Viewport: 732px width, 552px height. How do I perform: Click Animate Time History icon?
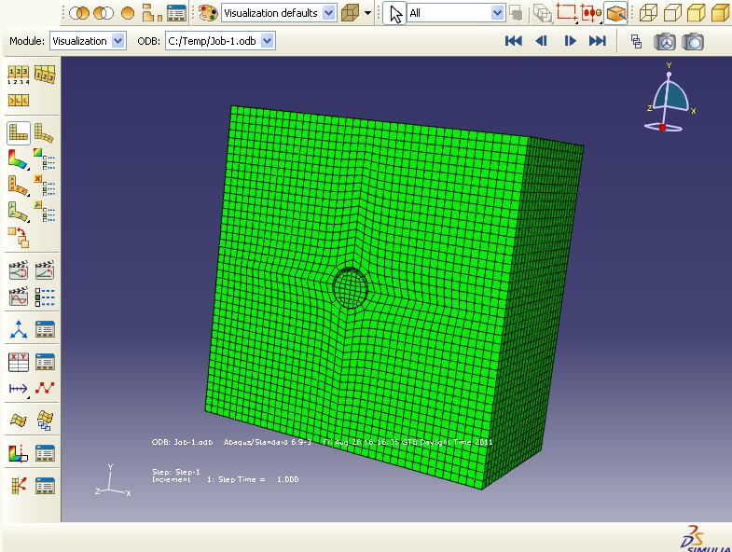point(44,270)
